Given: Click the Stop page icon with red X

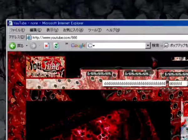Looking at the screenshot, I should (x=46, y=46).
